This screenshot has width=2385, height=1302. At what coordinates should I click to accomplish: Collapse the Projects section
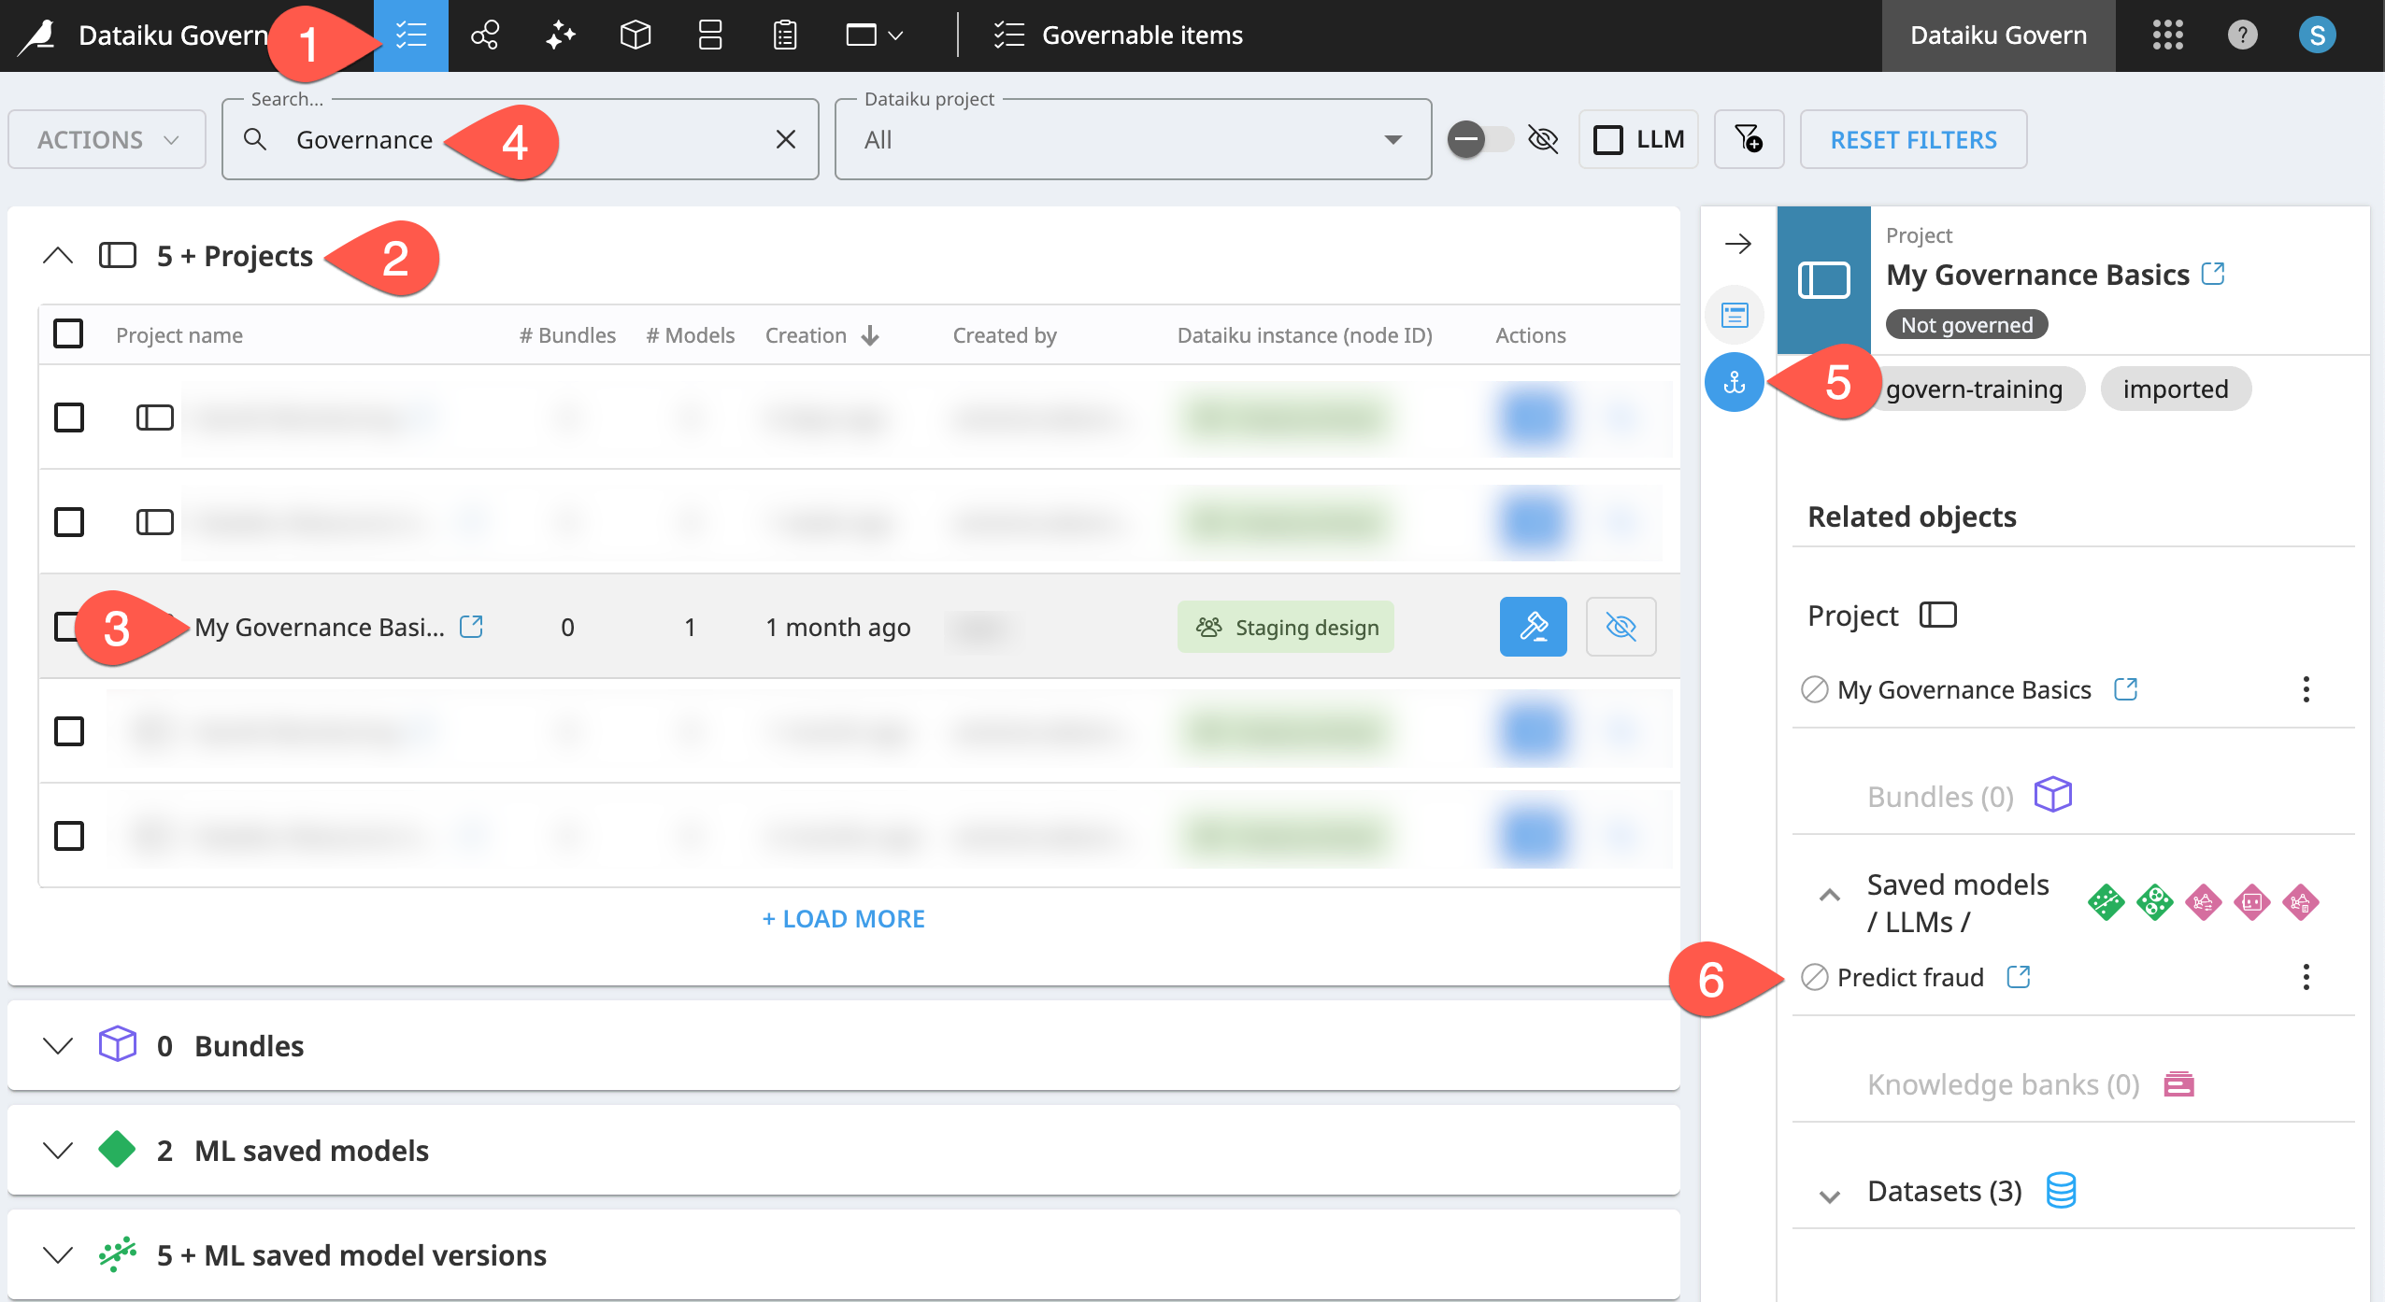58,255
